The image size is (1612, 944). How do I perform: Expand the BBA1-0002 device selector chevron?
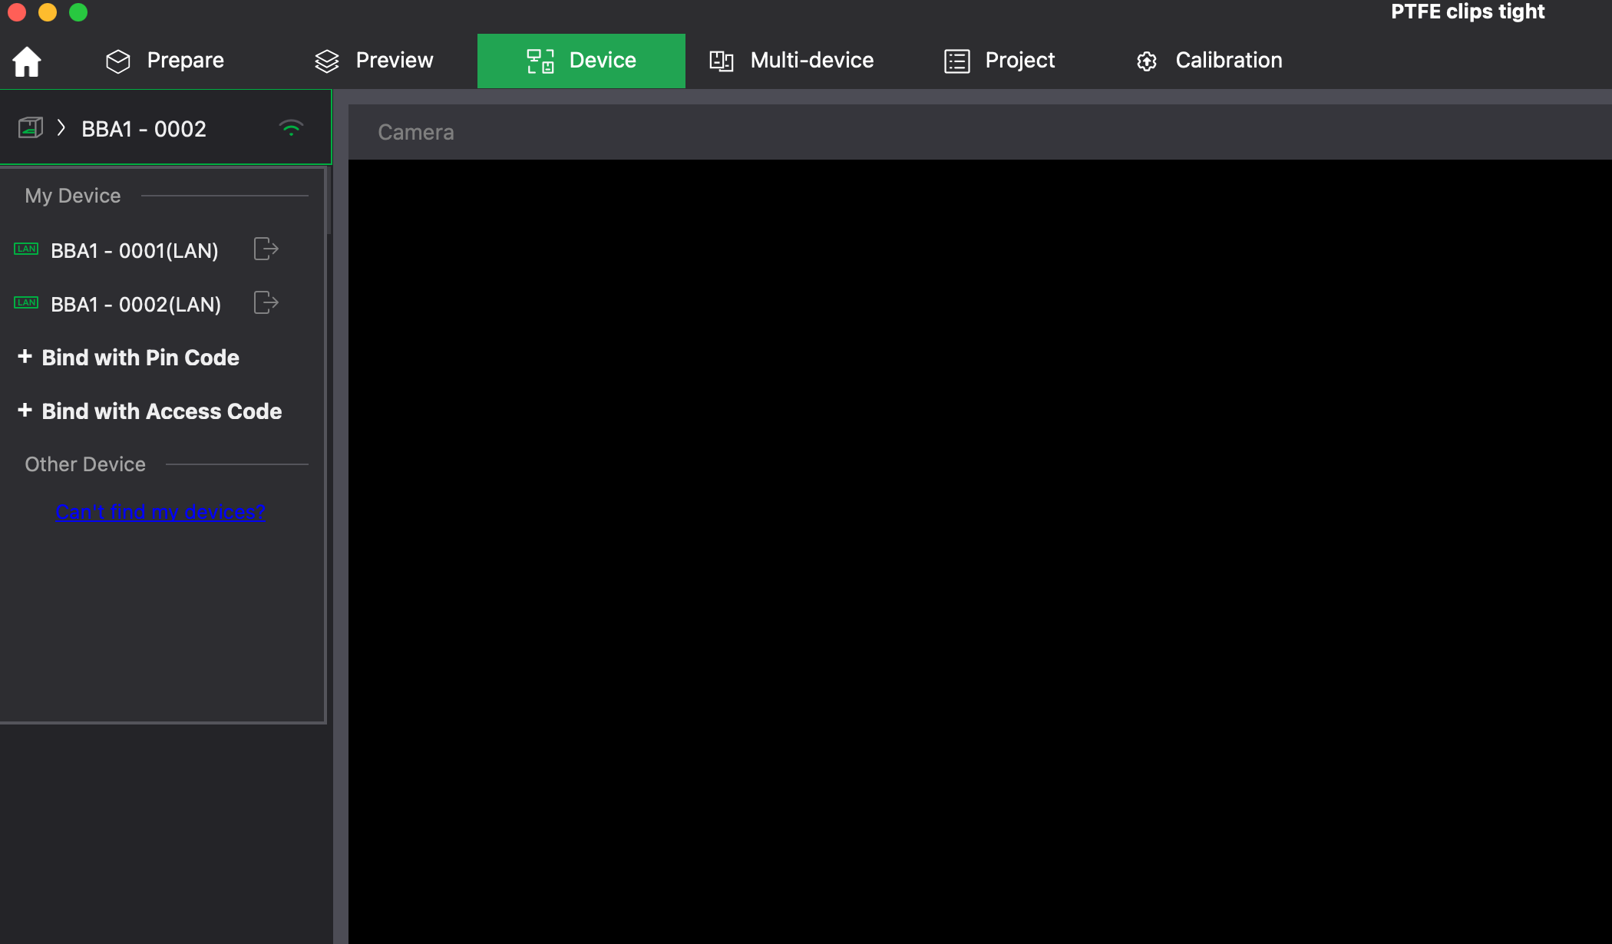(60, 128)
